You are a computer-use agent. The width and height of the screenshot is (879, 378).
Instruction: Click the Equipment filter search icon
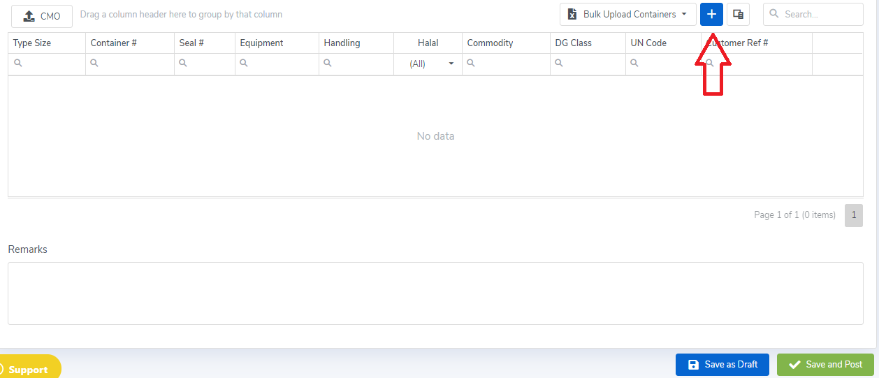pyautogui.click(x=244, y=64)
